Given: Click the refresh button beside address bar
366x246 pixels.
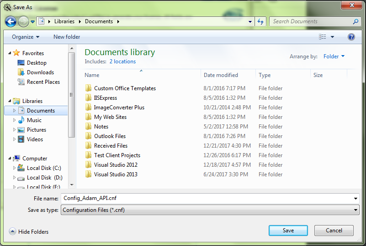Looking at the screenshot, I should (260, 22).
